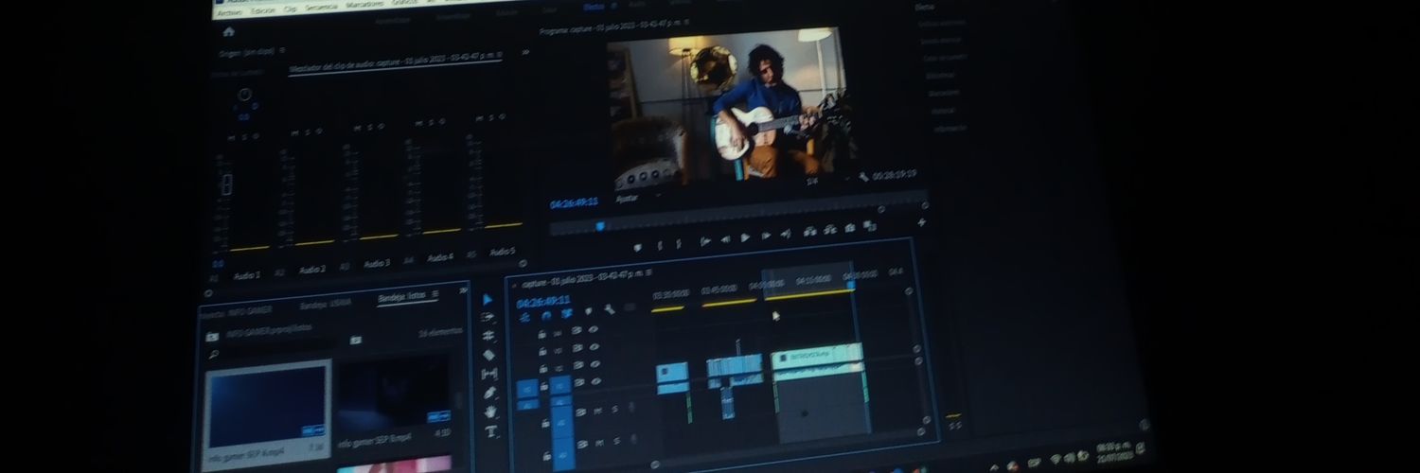Open the Marcadores menu
Viewport: 1420px width, 473px height.
[x=365, y=5]
